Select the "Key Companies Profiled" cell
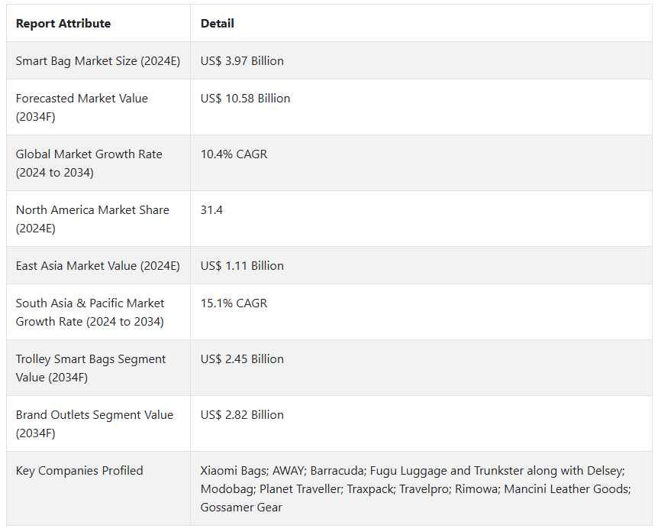This screenshot has height=532, width=658. pyautogui.click(x=79, y=471)
